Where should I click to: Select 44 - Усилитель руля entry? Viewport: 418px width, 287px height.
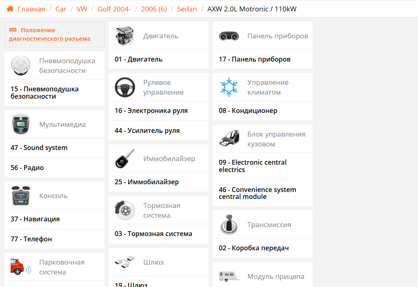pos(147,131)
